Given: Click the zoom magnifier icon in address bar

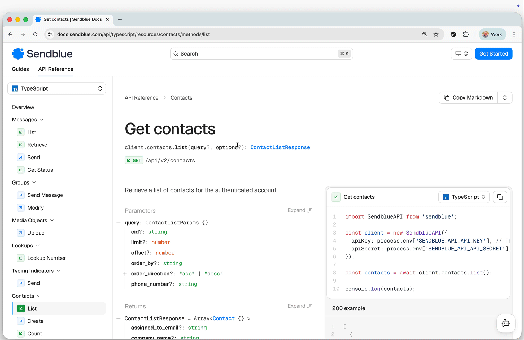Looking at the screenshot, I should click(x=425, y=34).
